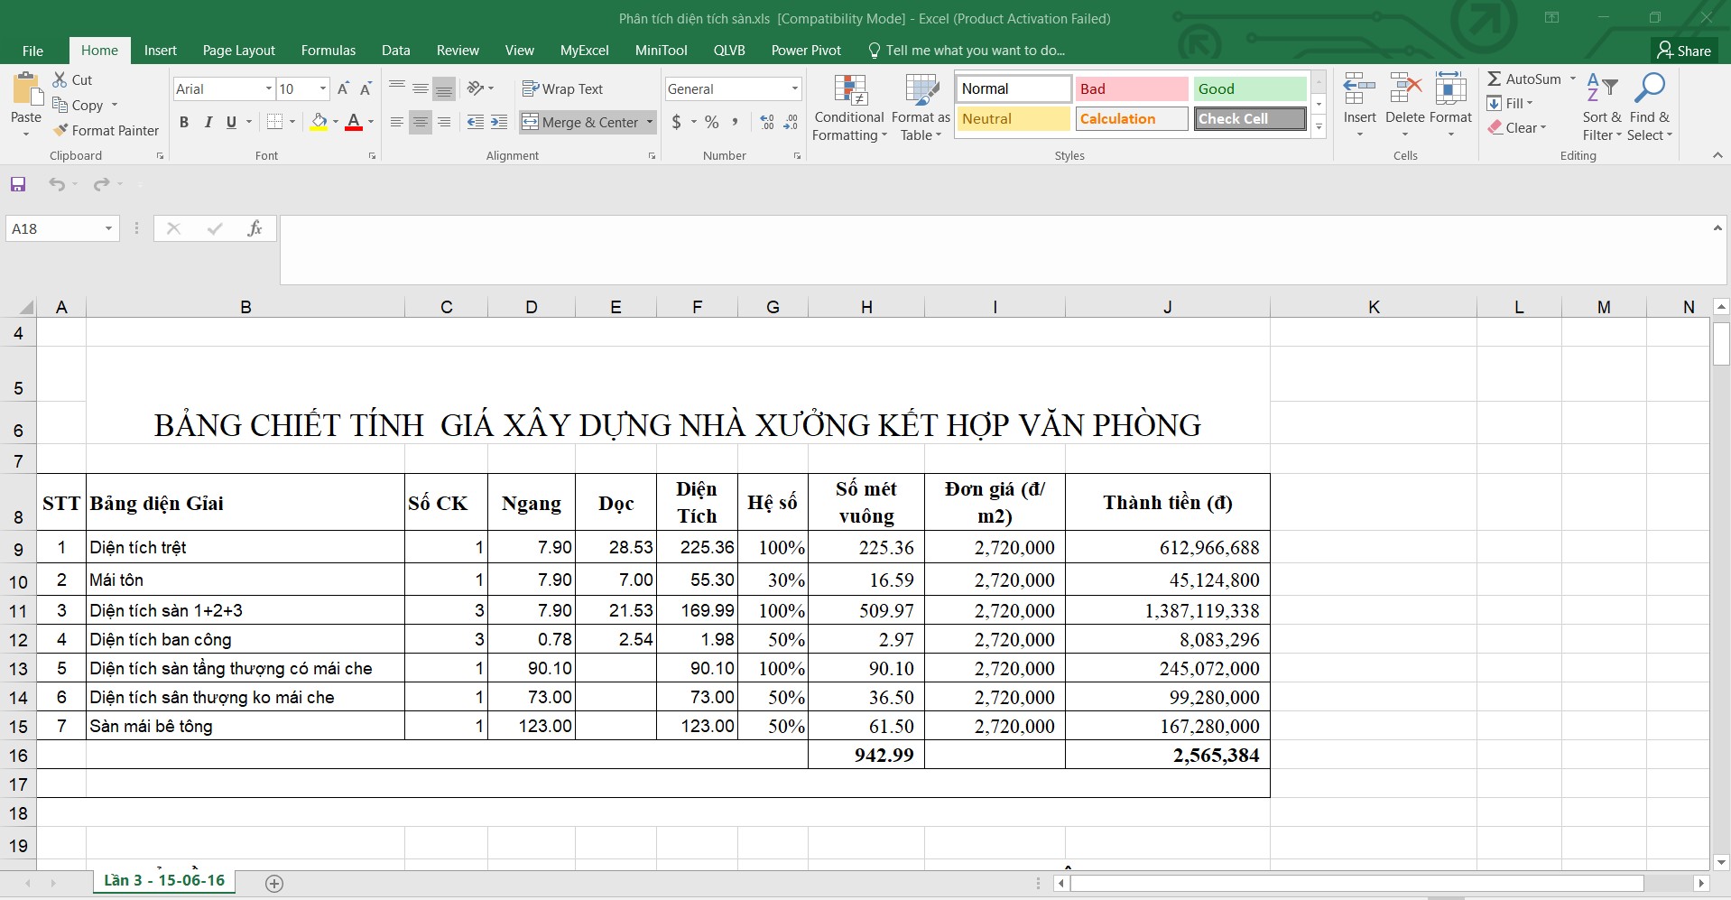Open the Page Layout tab
This screenshot has width=1731, height=900.
tap(238, 51)
